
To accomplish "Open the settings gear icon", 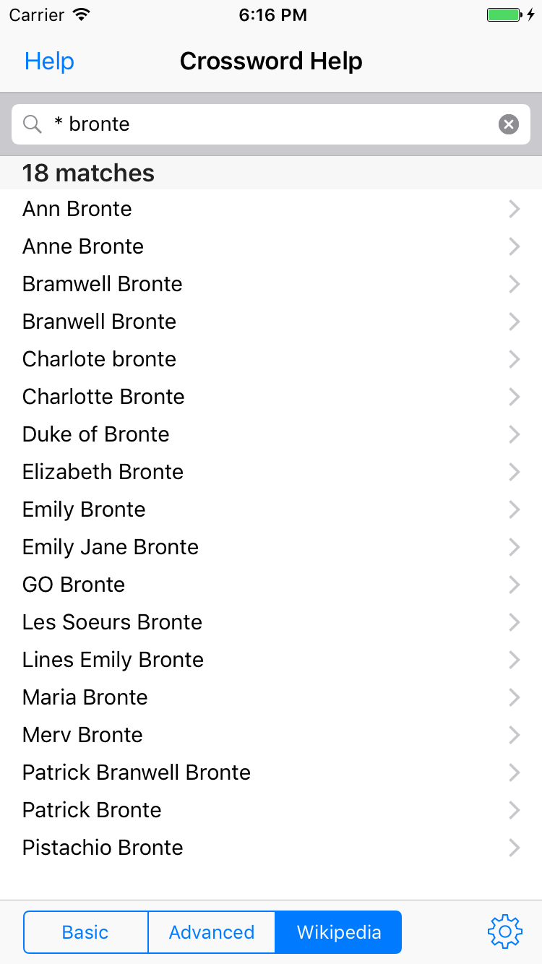I will click(504, 931).
